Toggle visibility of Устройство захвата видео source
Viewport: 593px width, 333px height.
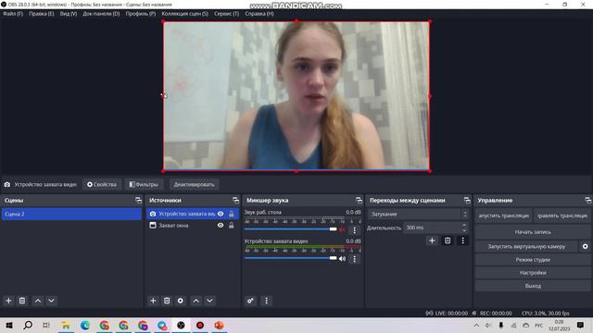pyautogui.click(x=221, y=214)
